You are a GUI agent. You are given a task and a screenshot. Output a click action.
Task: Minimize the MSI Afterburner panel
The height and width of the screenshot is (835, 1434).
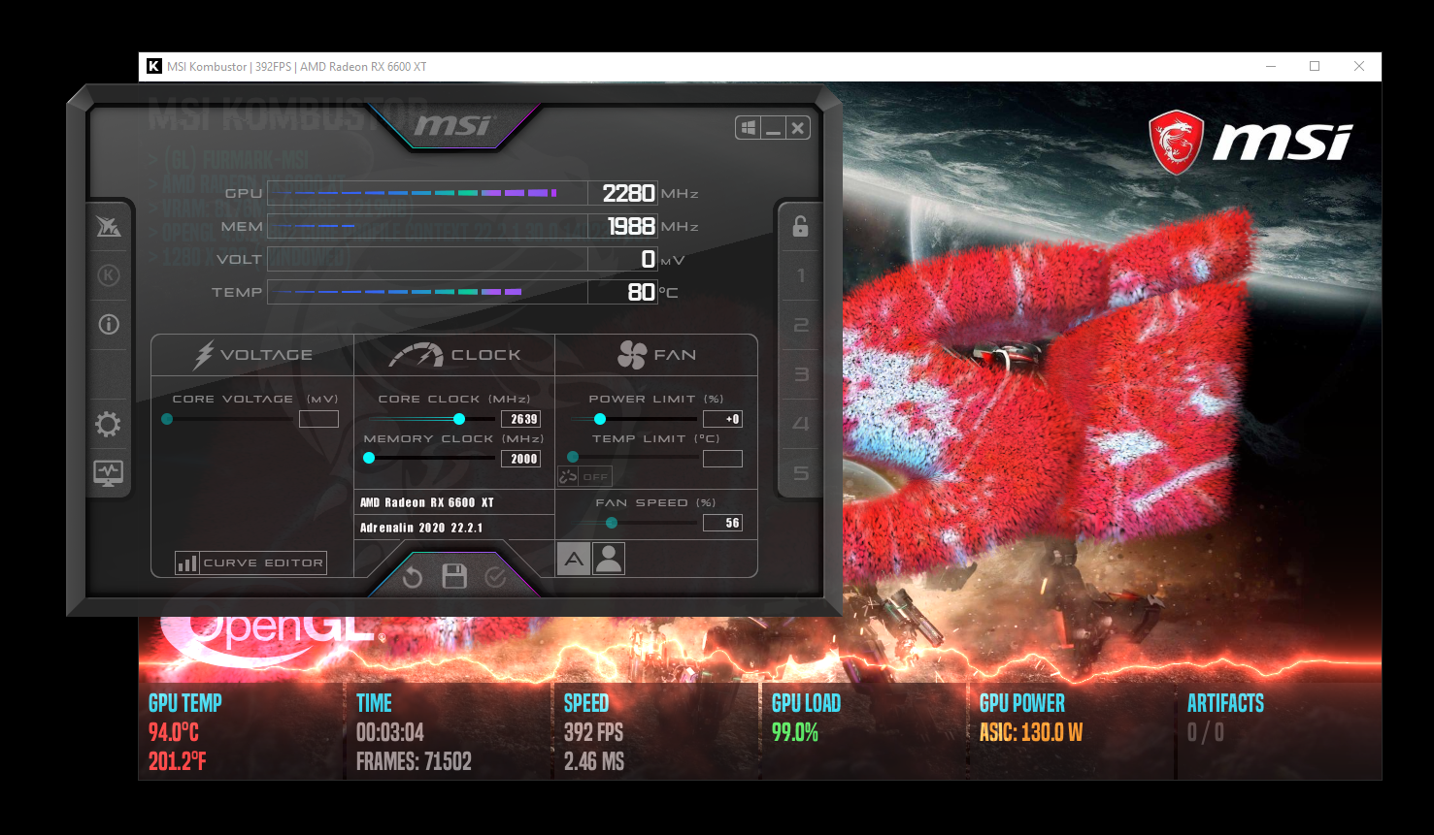click(773, 128)
